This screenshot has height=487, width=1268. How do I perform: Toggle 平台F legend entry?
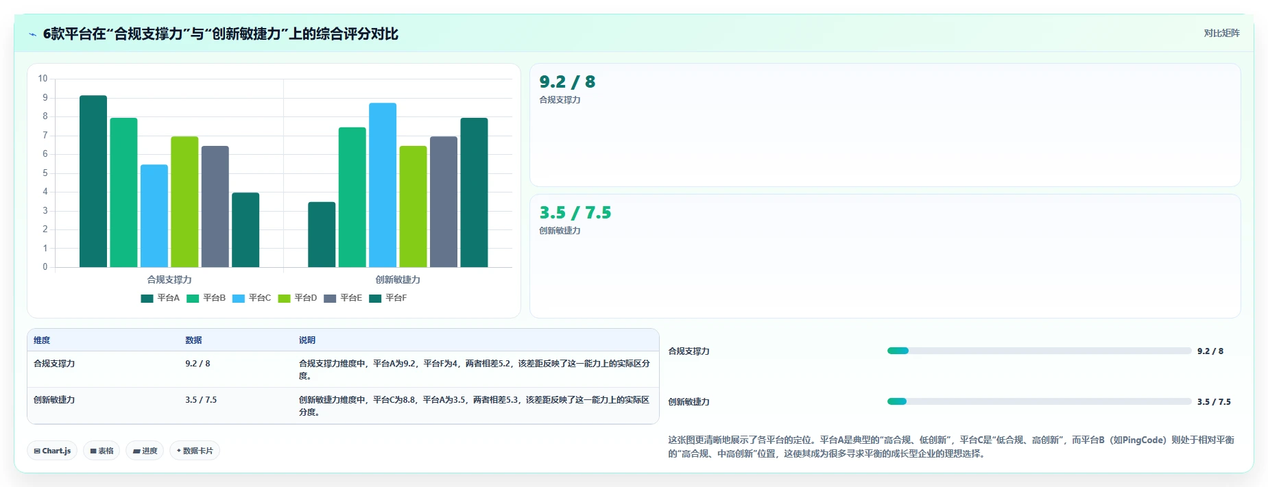(388, 298)
